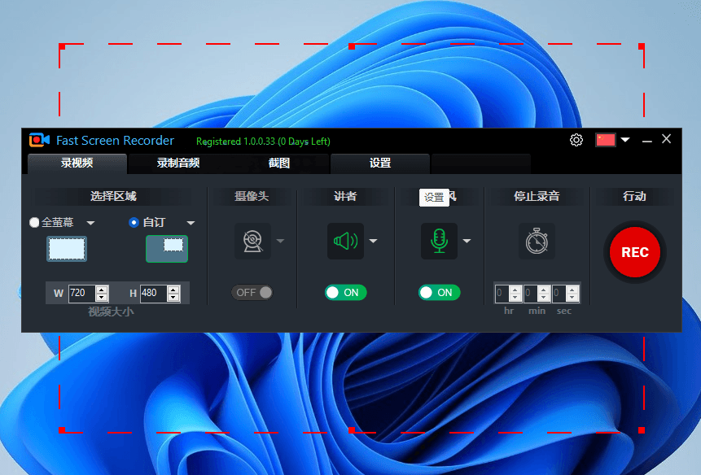Click the Registered 1.0.0.33 status text
Screen dimensions: 701x475
[263, 142]
